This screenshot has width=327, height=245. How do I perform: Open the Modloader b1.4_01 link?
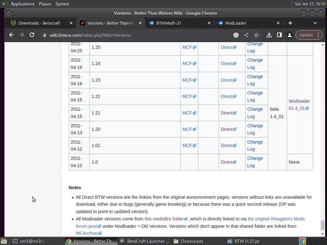pos(299,105)
